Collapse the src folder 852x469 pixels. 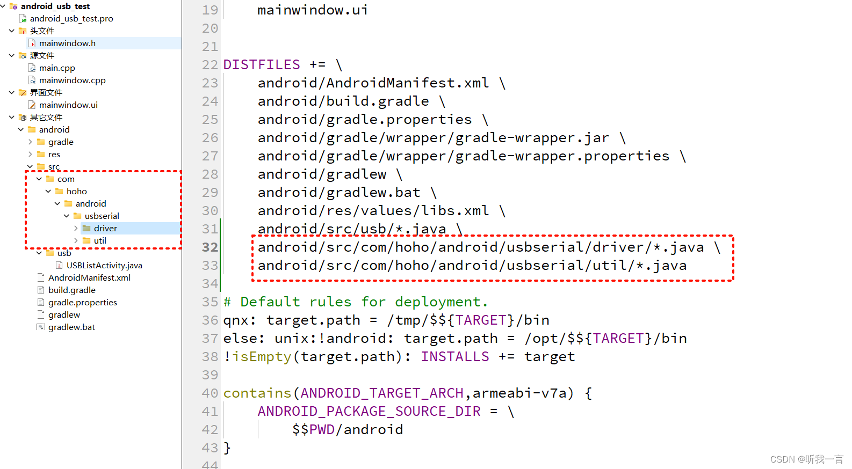[30, 166]
